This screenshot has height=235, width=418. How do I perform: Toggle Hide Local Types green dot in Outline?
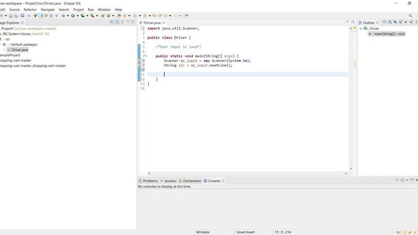[406, 22]
